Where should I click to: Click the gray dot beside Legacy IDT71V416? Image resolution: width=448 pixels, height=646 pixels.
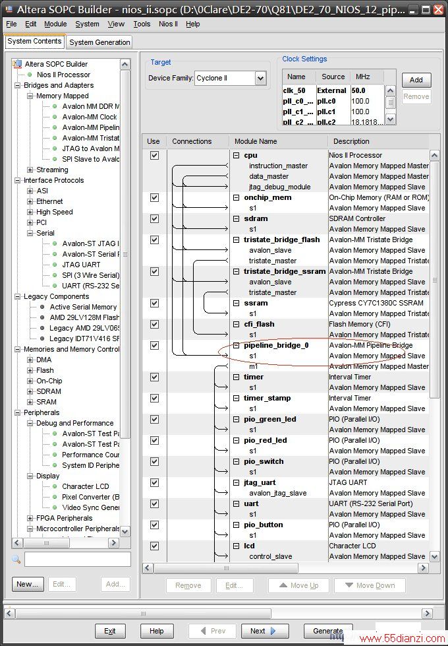click(42, 339)
